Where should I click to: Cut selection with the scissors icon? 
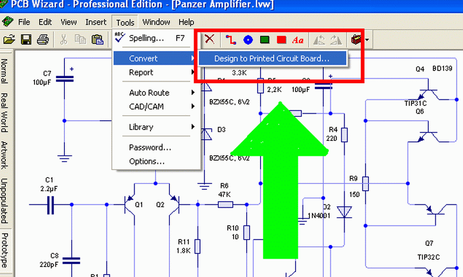(63, 40)
